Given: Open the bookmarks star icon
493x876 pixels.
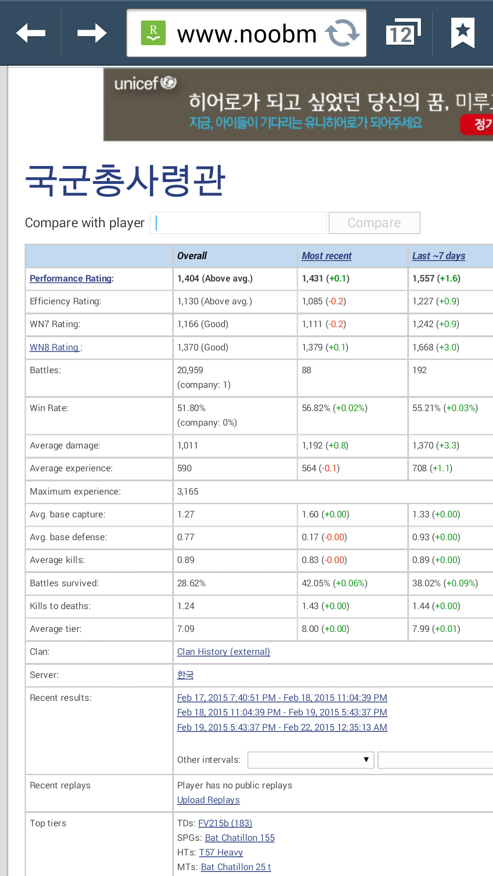Looking at the screenshot, I should point(462,33).
